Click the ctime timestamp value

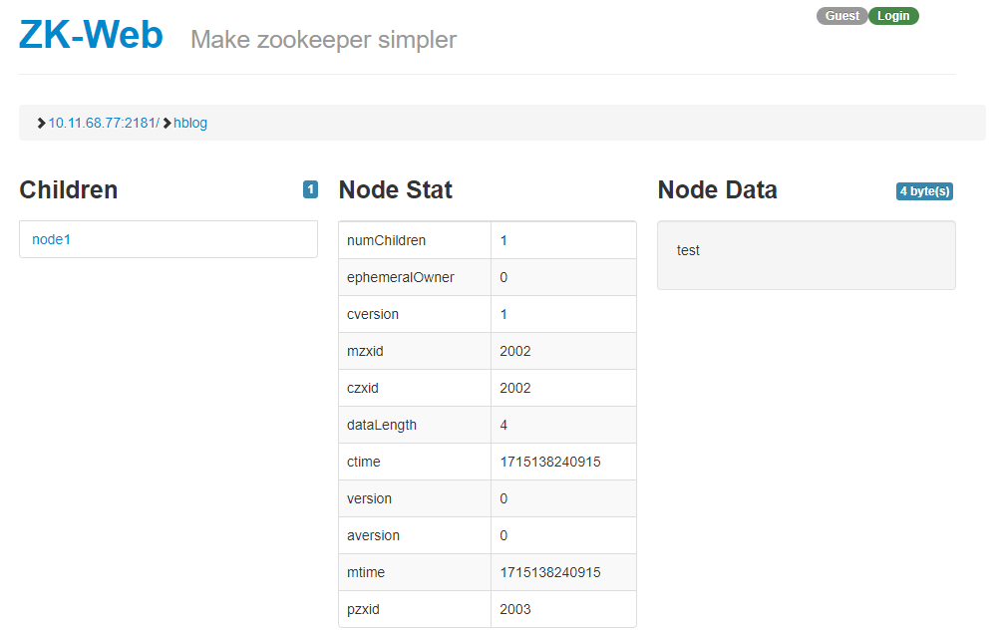pos(550,462)
